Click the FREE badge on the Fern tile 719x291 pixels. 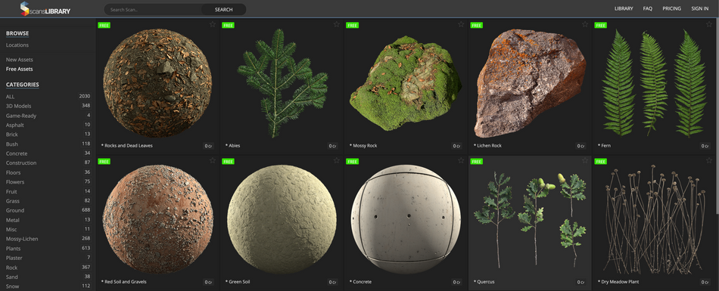[601, 25]
